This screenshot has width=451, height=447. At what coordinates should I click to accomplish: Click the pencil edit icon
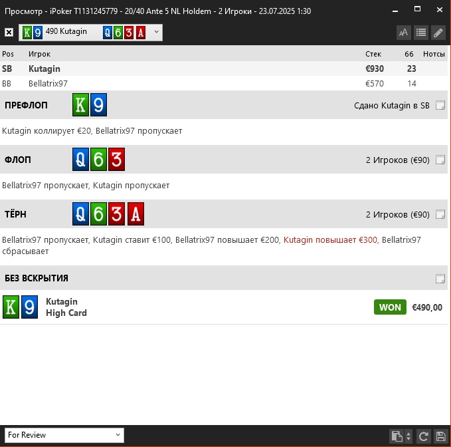pyautogui.click(x=438, y=33)
